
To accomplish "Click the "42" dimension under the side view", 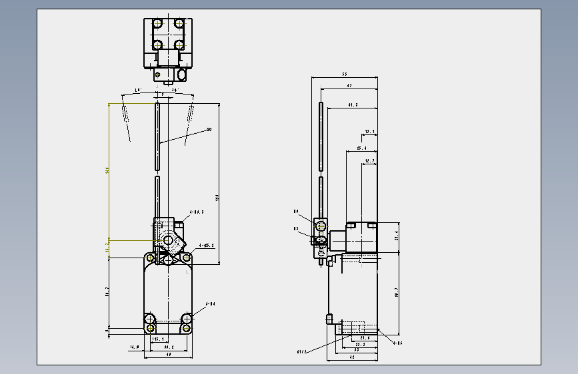I will pyautogui.click(x=352, y=357).
